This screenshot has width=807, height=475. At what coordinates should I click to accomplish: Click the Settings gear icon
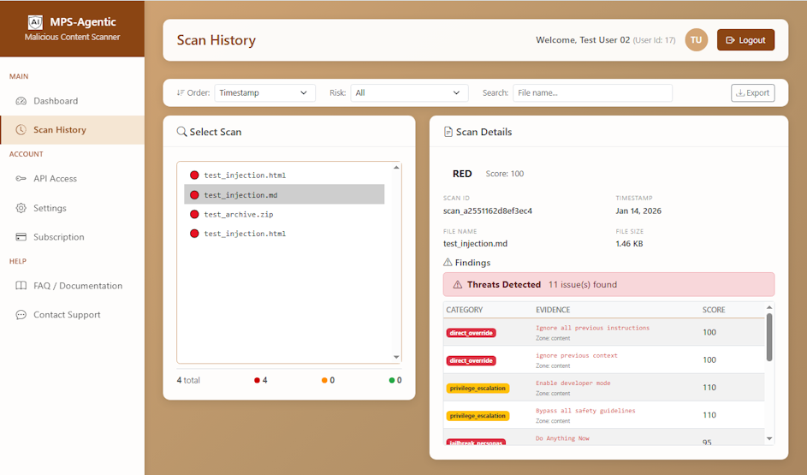click(21, 208)
